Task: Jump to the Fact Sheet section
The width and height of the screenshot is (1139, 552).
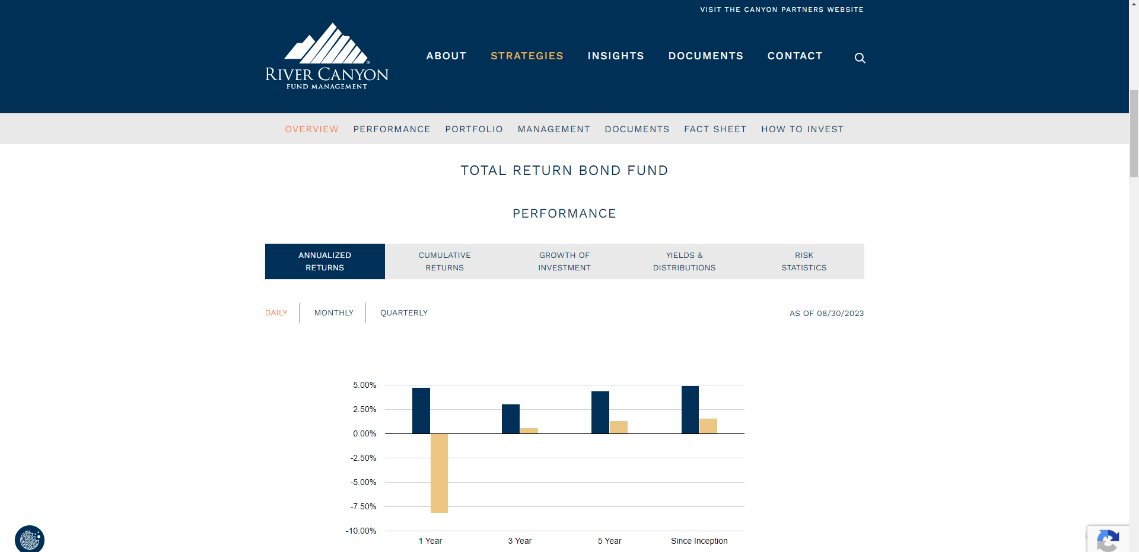Action: [715, 129]
